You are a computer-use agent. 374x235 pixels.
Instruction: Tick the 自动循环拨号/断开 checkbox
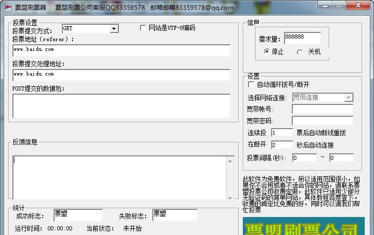tap(251, 84)
